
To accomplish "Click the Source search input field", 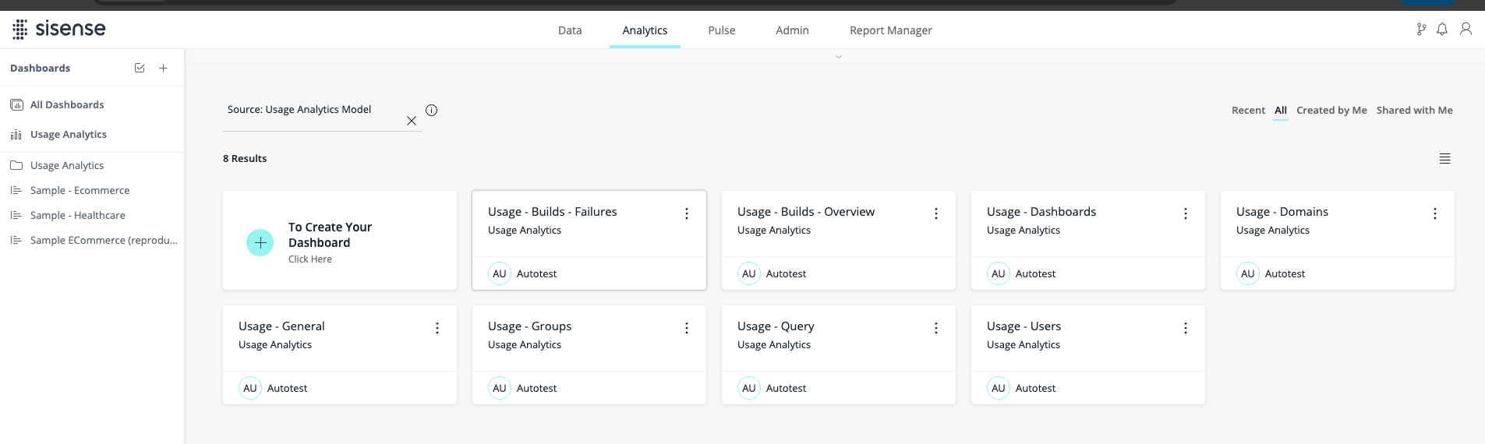I will coord(312,110).
